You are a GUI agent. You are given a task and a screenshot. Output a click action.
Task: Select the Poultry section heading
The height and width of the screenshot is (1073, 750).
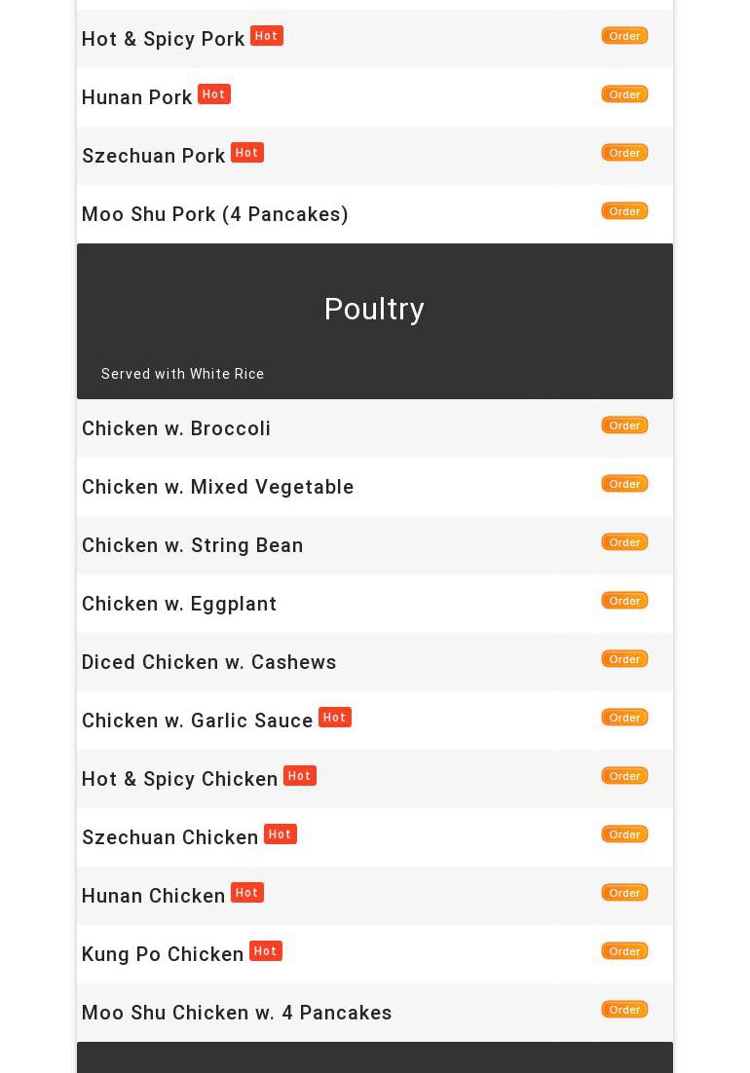[x=374, y=309]
